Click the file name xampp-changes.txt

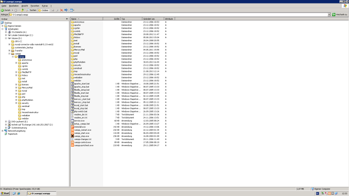click(83, 139)
